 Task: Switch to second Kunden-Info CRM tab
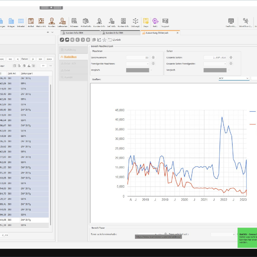[120, 33]
